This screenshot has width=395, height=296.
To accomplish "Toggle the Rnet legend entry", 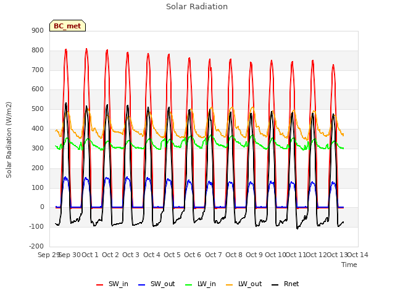I will pos(285,284).
